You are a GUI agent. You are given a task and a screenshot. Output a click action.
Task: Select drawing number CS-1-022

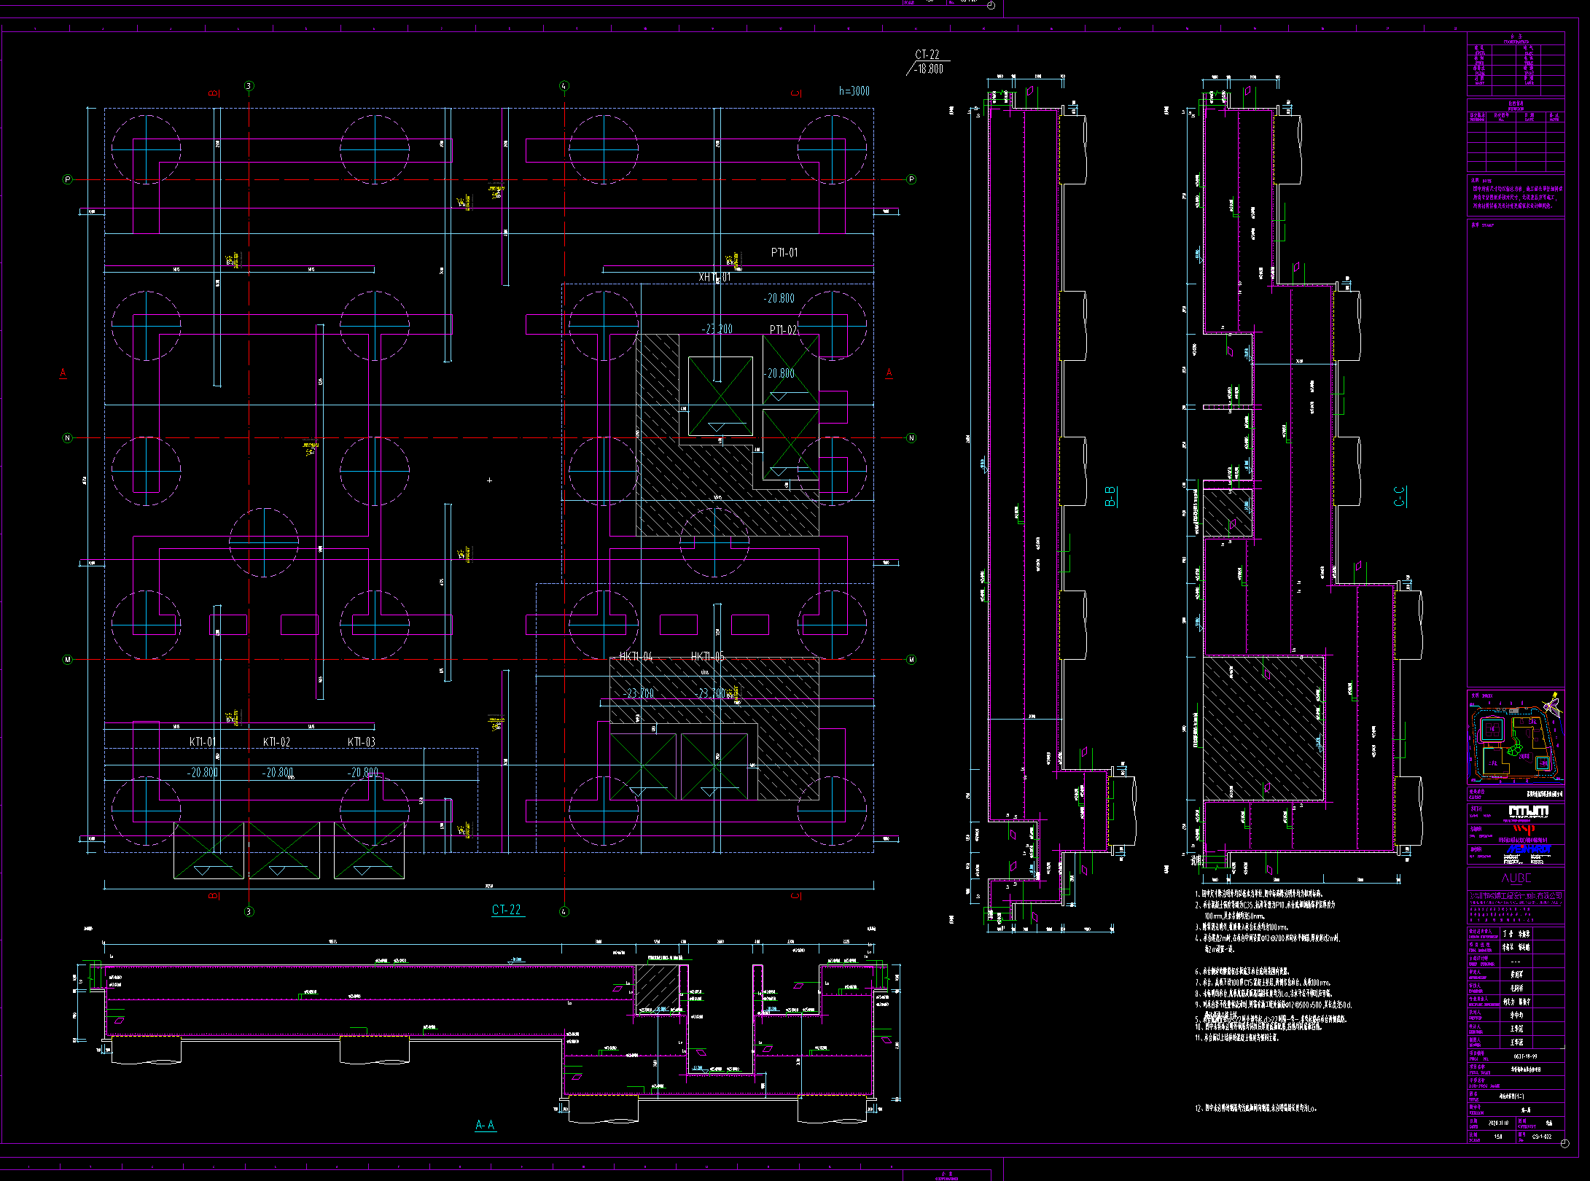[1541, 1137]
